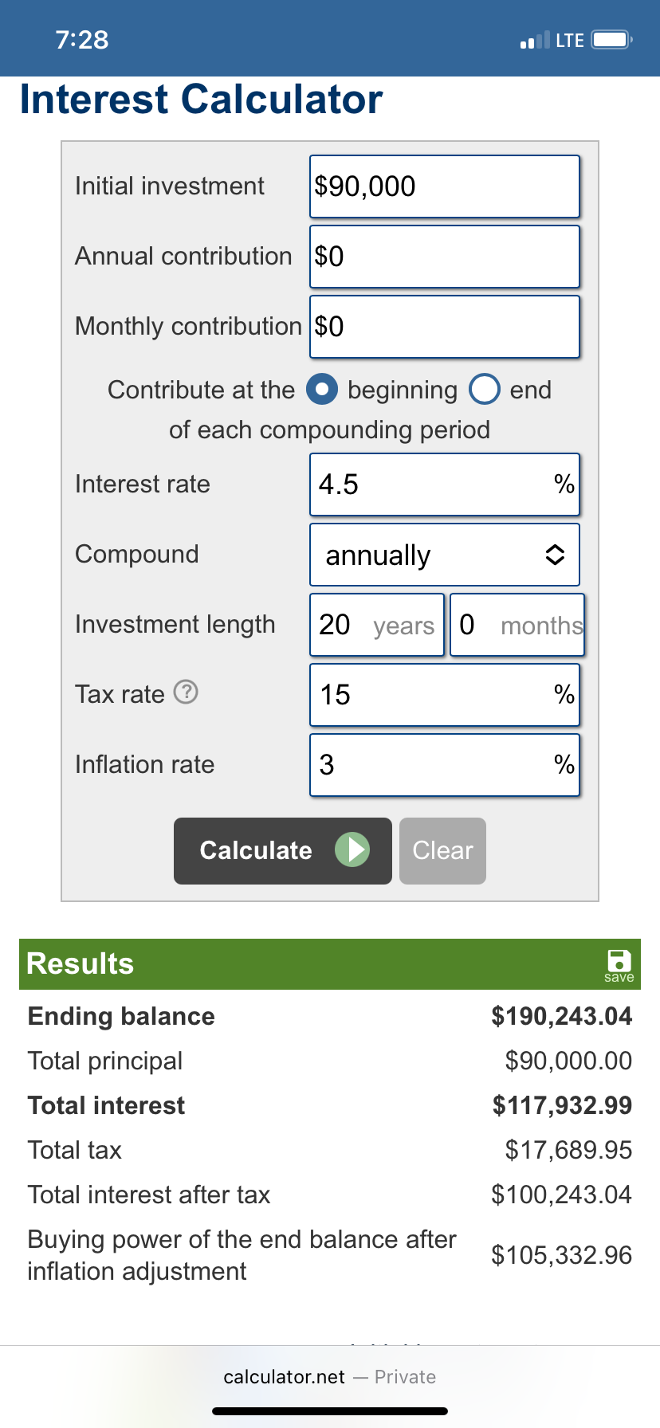Viewport: 660px width, 1428px height.
Task: Tap the clock showing 7:28
Action: click(x=82, y=40)
